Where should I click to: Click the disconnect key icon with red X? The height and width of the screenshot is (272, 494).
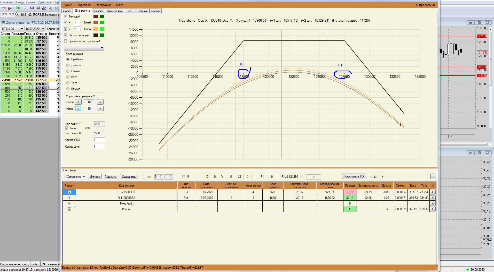10,8
